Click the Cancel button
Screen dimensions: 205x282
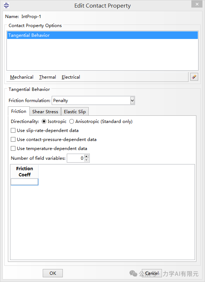152,273
